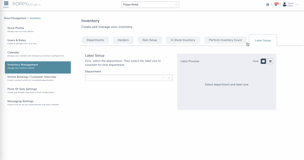Viewport: 304px width, 160px height.
Task: Expand the Tausha Admin account chevron
Action: coord(297,5)
